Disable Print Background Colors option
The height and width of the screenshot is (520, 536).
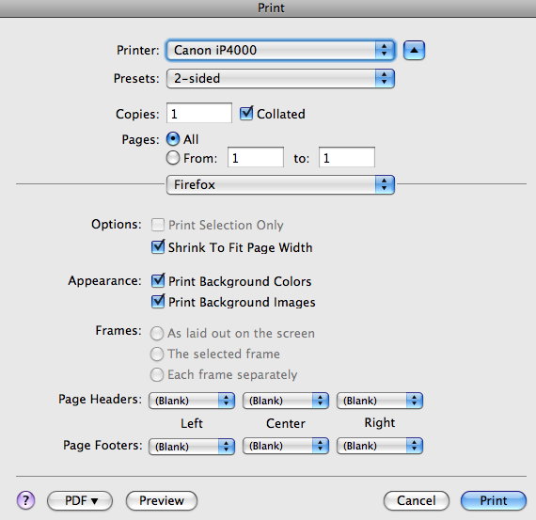(158, 280)
